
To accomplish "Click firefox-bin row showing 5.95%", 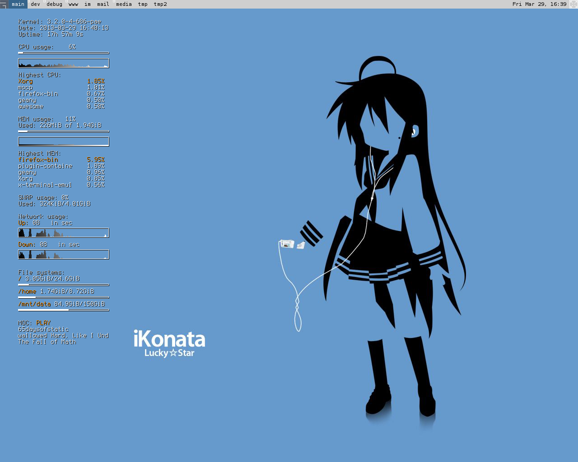I will click(61, 160).
